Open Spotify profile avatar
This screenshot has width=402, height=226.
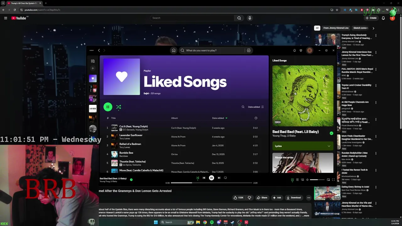pos(309,50)
